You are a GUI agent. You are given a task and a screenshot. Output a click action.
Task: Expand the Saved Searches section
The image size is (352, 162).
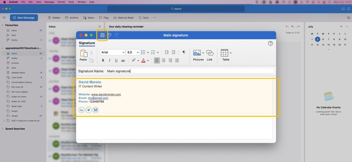point(3,129)
